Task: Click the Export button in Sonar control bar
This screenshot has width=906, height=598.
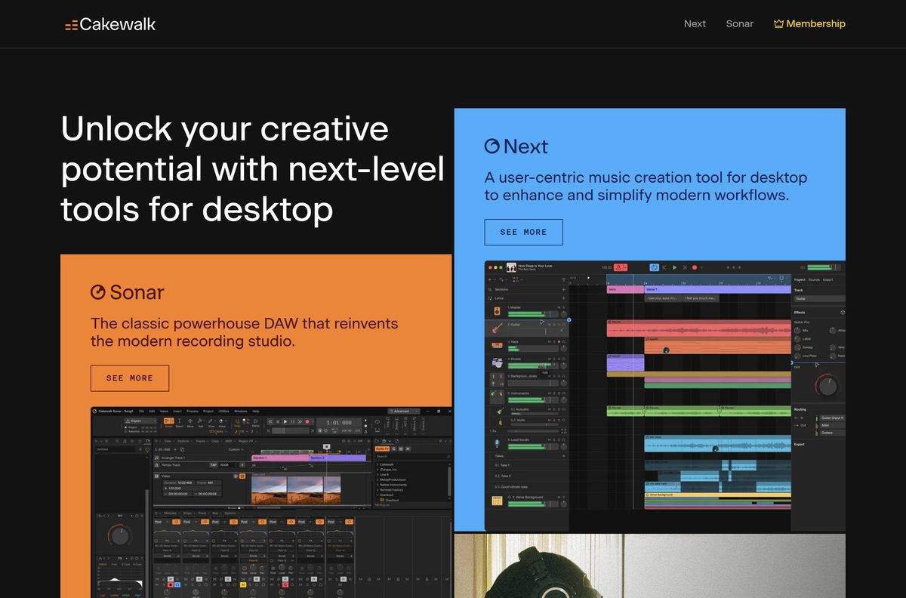Action: coord(140,421)
